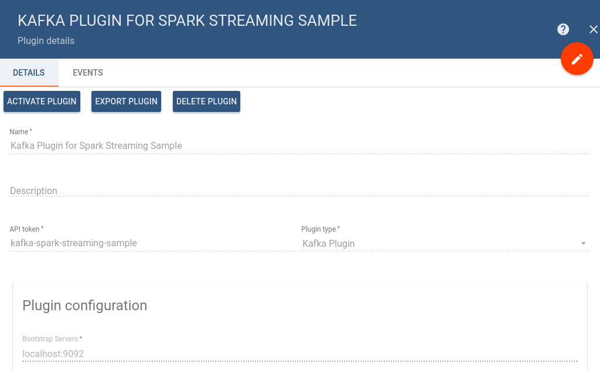
Task: Select the API token field value
Action: pyautogui.click(x=74, y=243)
